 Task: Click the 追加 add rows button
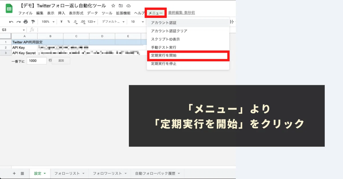[x=61, y=60]
